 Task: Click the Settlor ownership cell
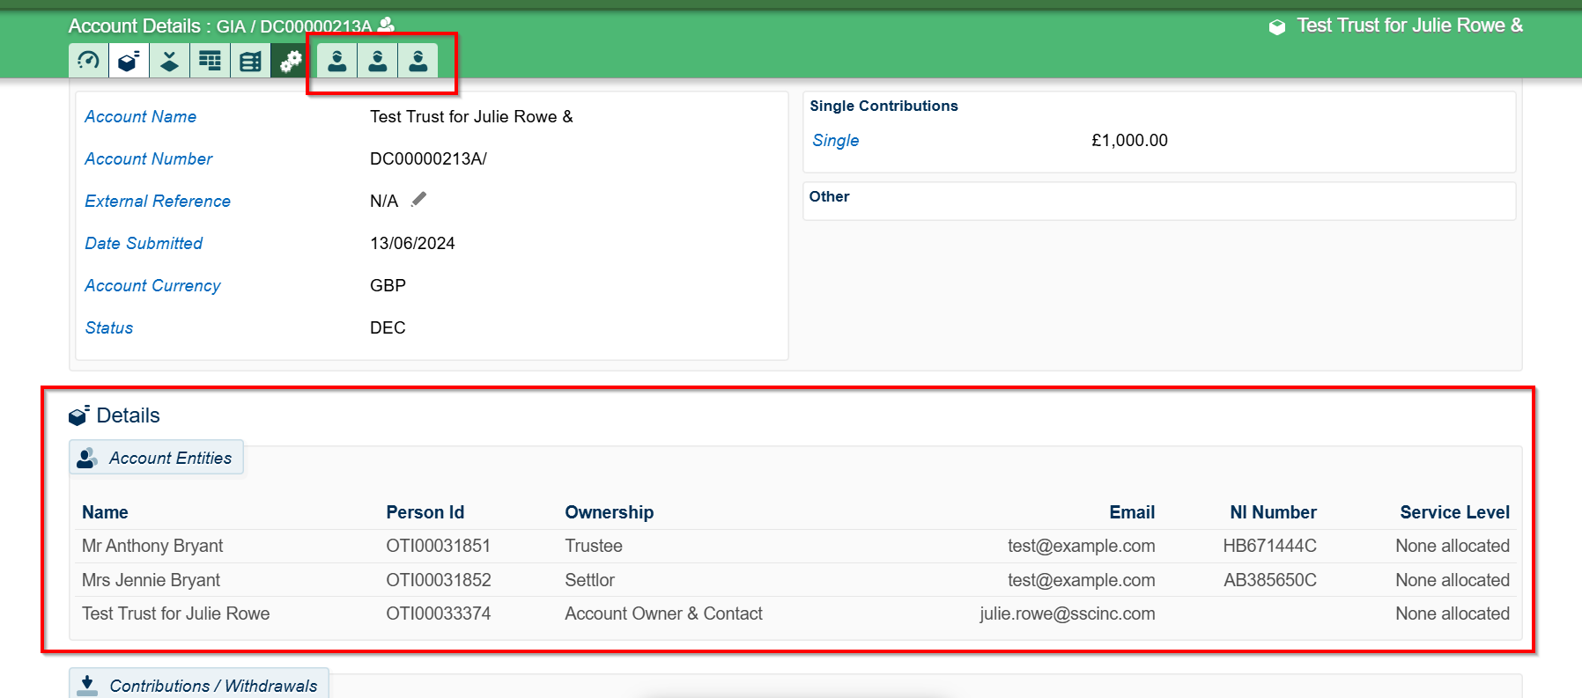(x=589, y=580)
